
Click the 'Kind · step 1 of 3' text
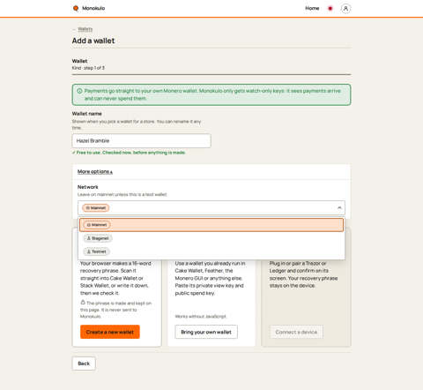(88, 68)
